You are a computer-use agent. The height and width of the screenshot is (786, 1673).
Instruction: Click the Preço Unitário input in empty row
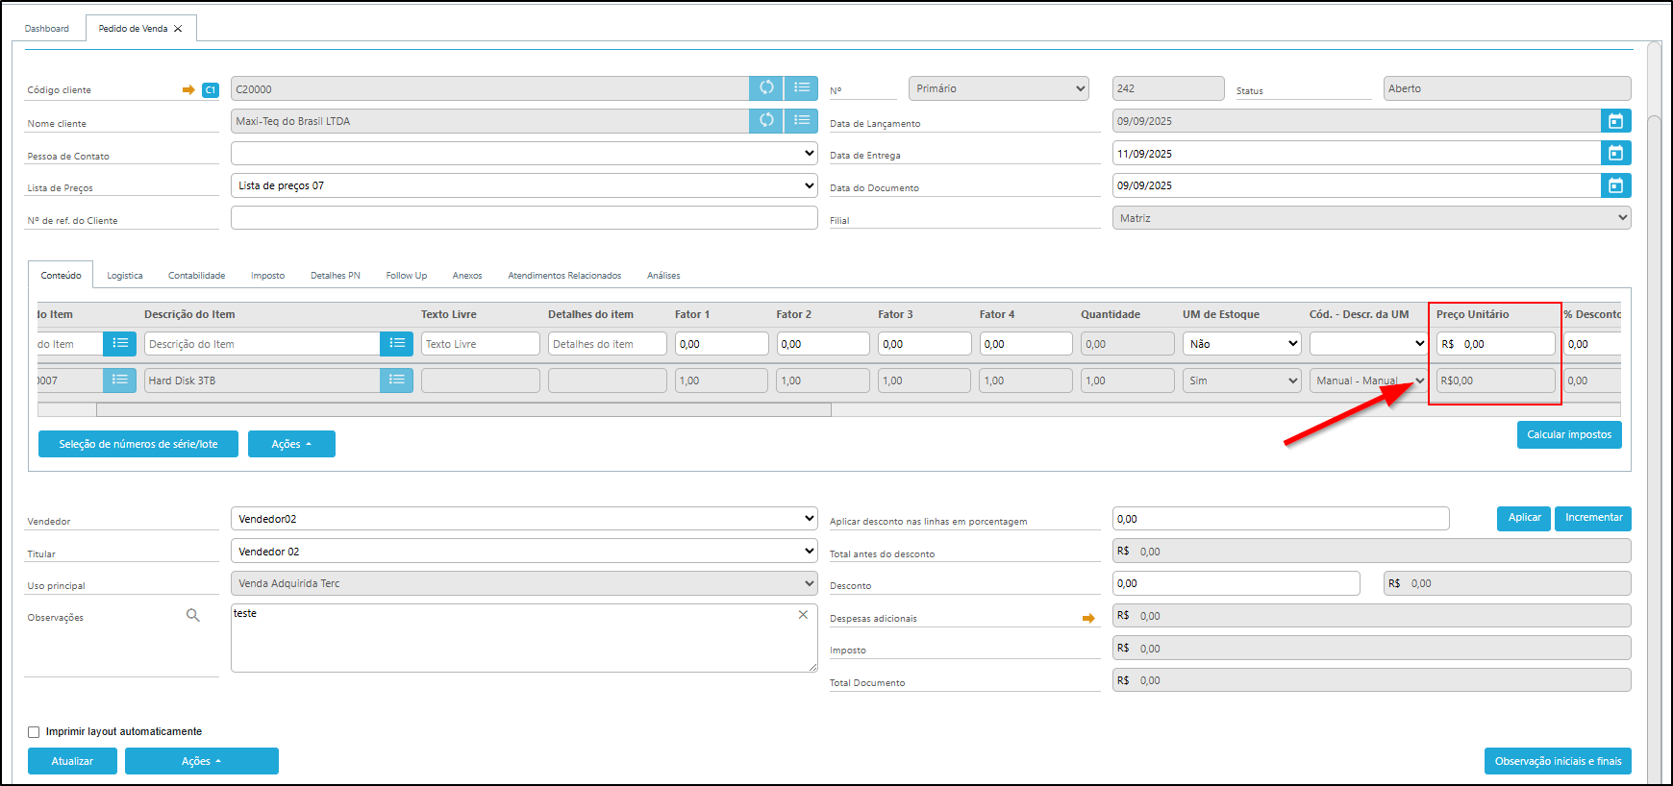pos(1496,344)
